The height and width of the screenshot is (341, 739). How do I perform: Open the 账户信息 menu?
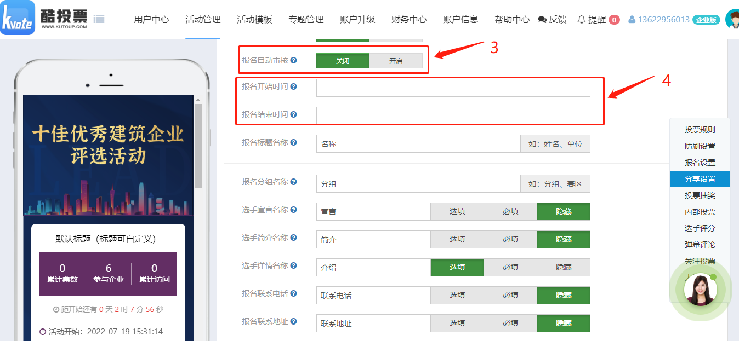[x=461, y=20]
